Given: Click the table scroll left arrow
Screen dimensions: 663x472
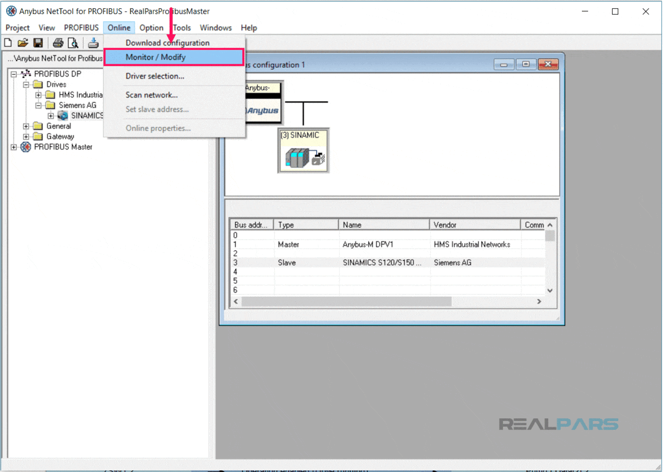Looking at the screenshot, I should (236, 301).
